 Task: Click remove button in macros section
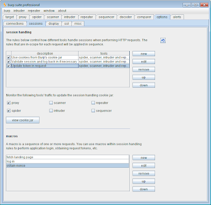143,173
